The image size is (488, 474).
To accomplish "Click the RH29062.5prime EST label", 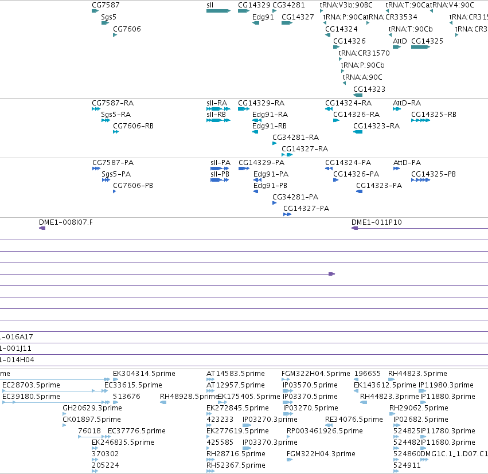I will point(419,408).
